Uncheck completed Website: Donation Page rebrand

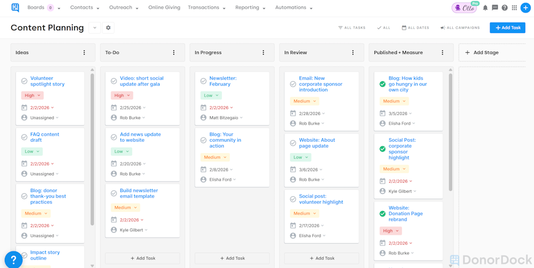click(383, 214)
